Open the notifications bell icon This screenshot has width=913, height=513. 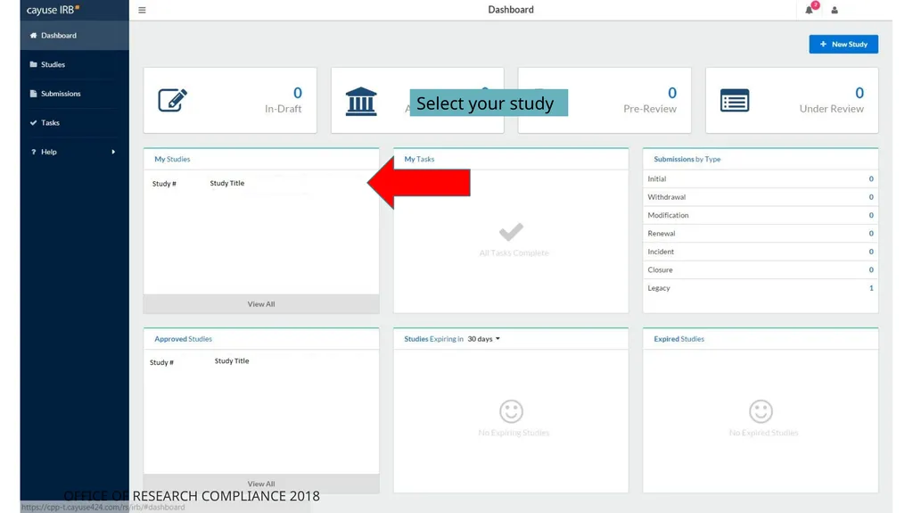click(x=810, y=10)
